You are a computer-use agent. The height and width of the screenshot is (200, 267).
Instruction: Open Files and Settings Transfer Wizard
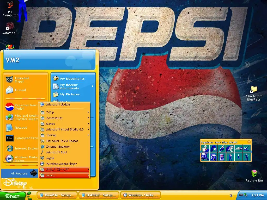point(22,117)
